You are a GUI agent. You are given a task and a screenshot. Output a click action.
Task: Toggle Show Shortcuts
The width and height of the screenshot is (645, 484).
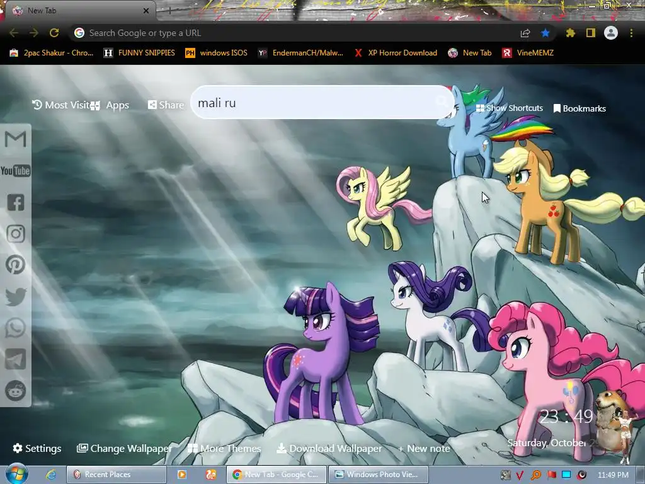click(x=509, y=108)
